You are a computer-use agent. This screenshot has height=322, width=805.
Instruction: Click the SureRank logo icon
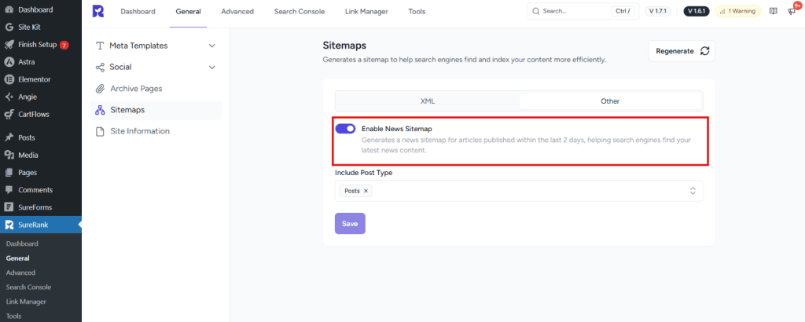(x=97, y=11)
